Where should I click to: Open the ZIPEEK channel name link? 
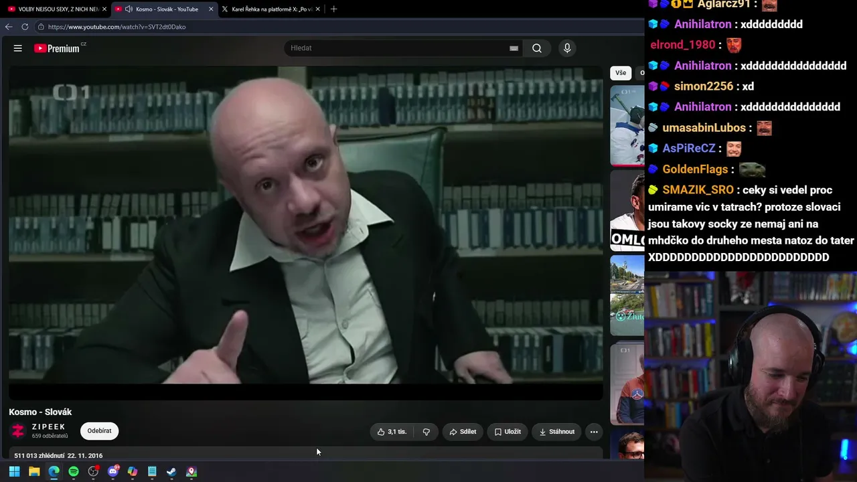tap(49, 427)
